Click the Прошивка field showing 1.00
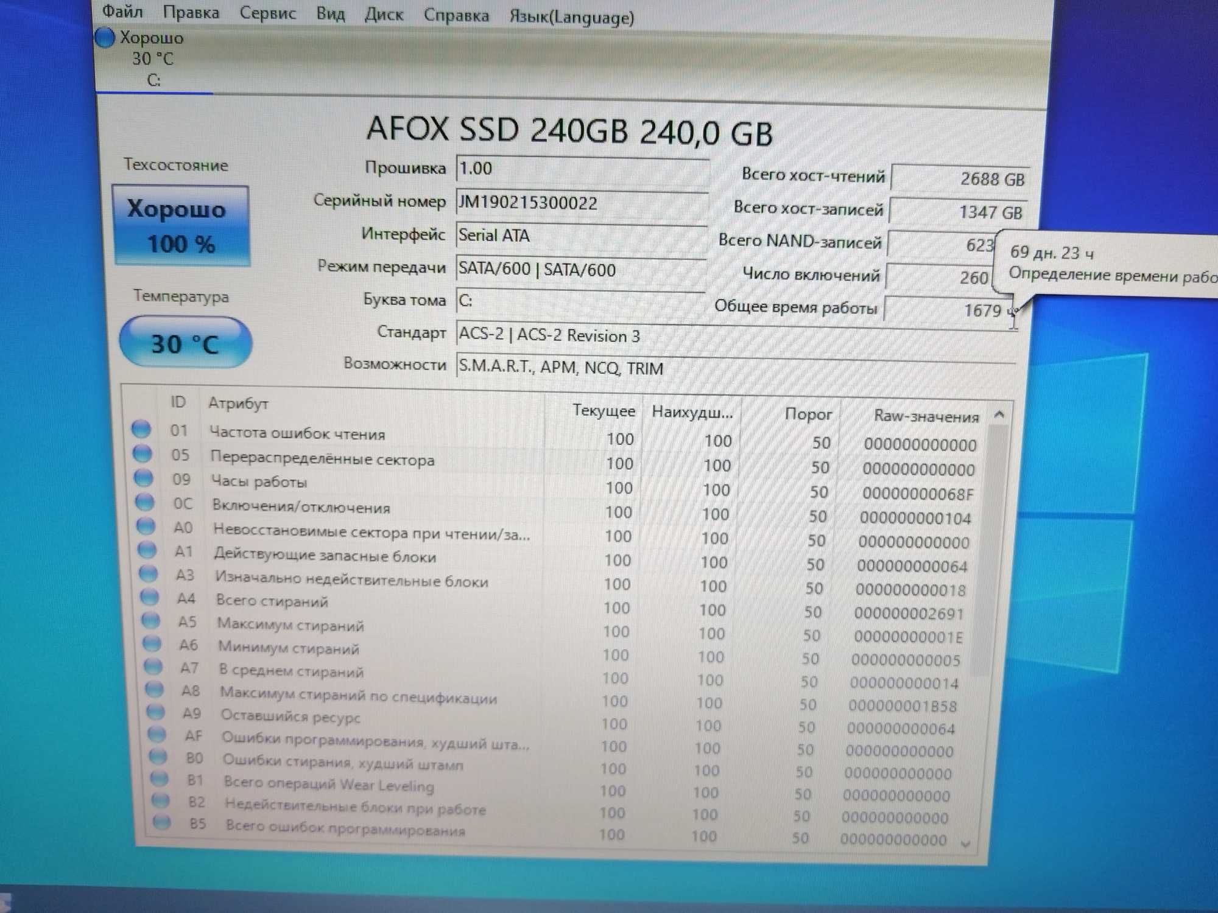The width and height of the screenshot is (1218, 913). (582, 170)
